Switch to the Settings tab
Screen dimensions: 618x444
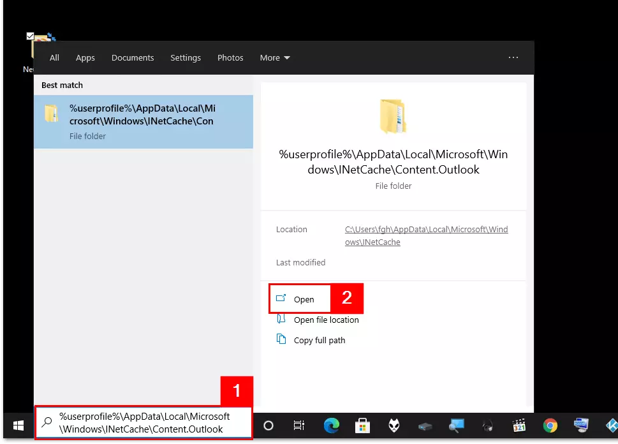pyautogui.click(x=186, y=57)
